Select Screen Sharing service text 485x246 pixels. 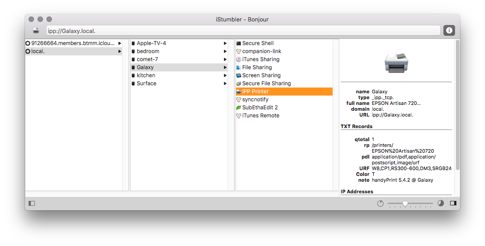(x=261, y=75)
